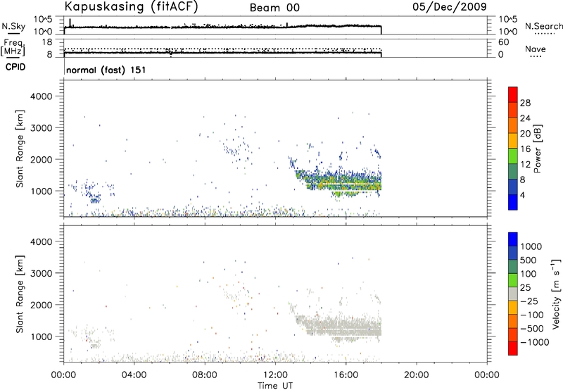Click the 08:00 time tick label
563x390 pixels.
pos(205,375)
